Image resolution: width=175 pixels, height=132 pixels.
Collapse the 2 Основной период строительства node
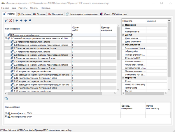click(6, 38)
